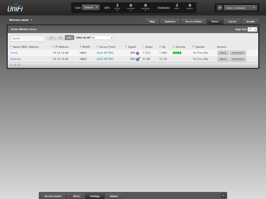This screenshot has width=266, height=199.
Task: Open UniFi AP PRO link for Android
Action: click(x=105, y=59)
